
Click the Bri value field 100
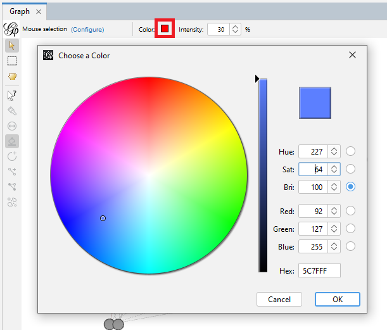coord(313,187)
